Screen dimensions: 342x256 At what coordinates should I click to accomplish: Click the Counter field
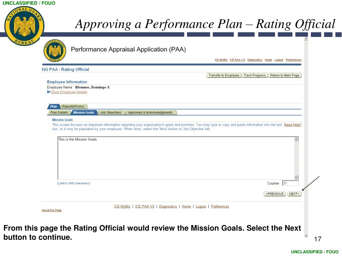tap(290, 183)
